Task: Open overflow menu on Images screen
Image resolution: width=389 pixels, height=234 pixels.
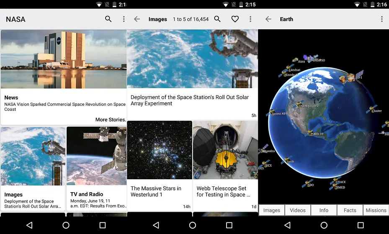Action: 250,19
